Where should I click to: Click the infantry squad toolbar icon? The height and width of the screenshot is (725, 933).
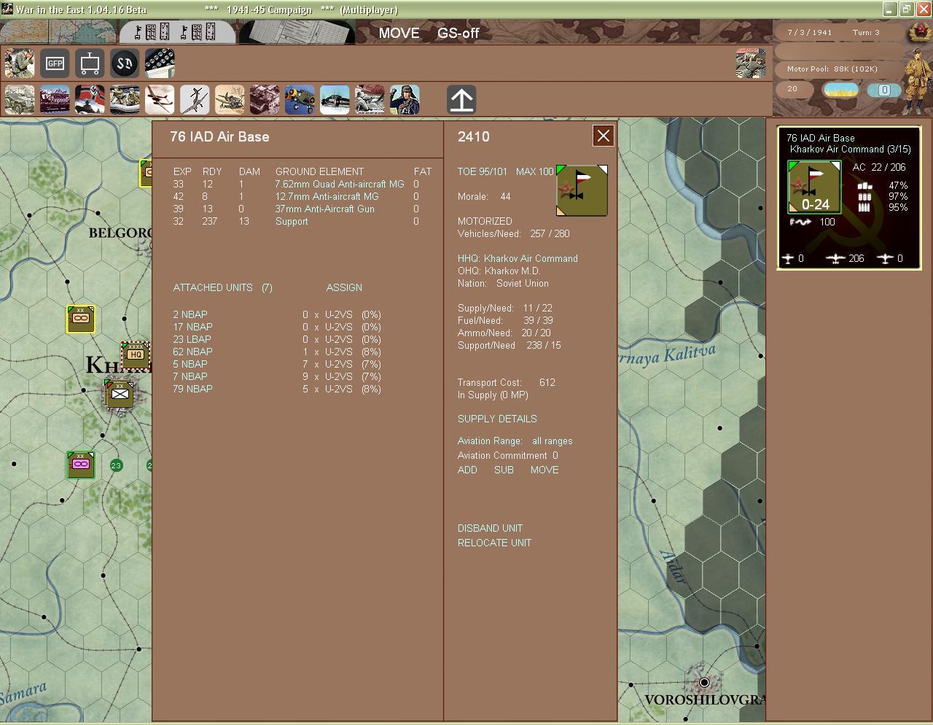pyautogui.click(x=125, y=100)
